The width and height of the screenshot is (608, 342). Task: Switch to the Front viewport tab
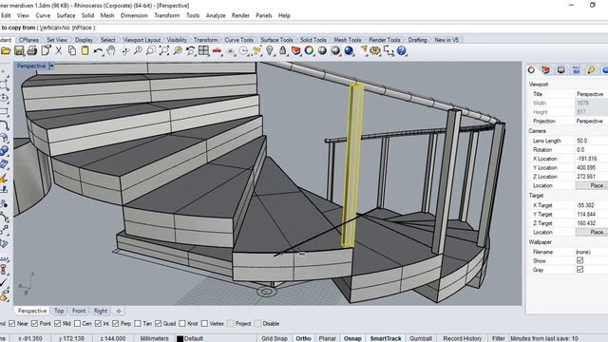pyautogui.click(x=79, y=311)
